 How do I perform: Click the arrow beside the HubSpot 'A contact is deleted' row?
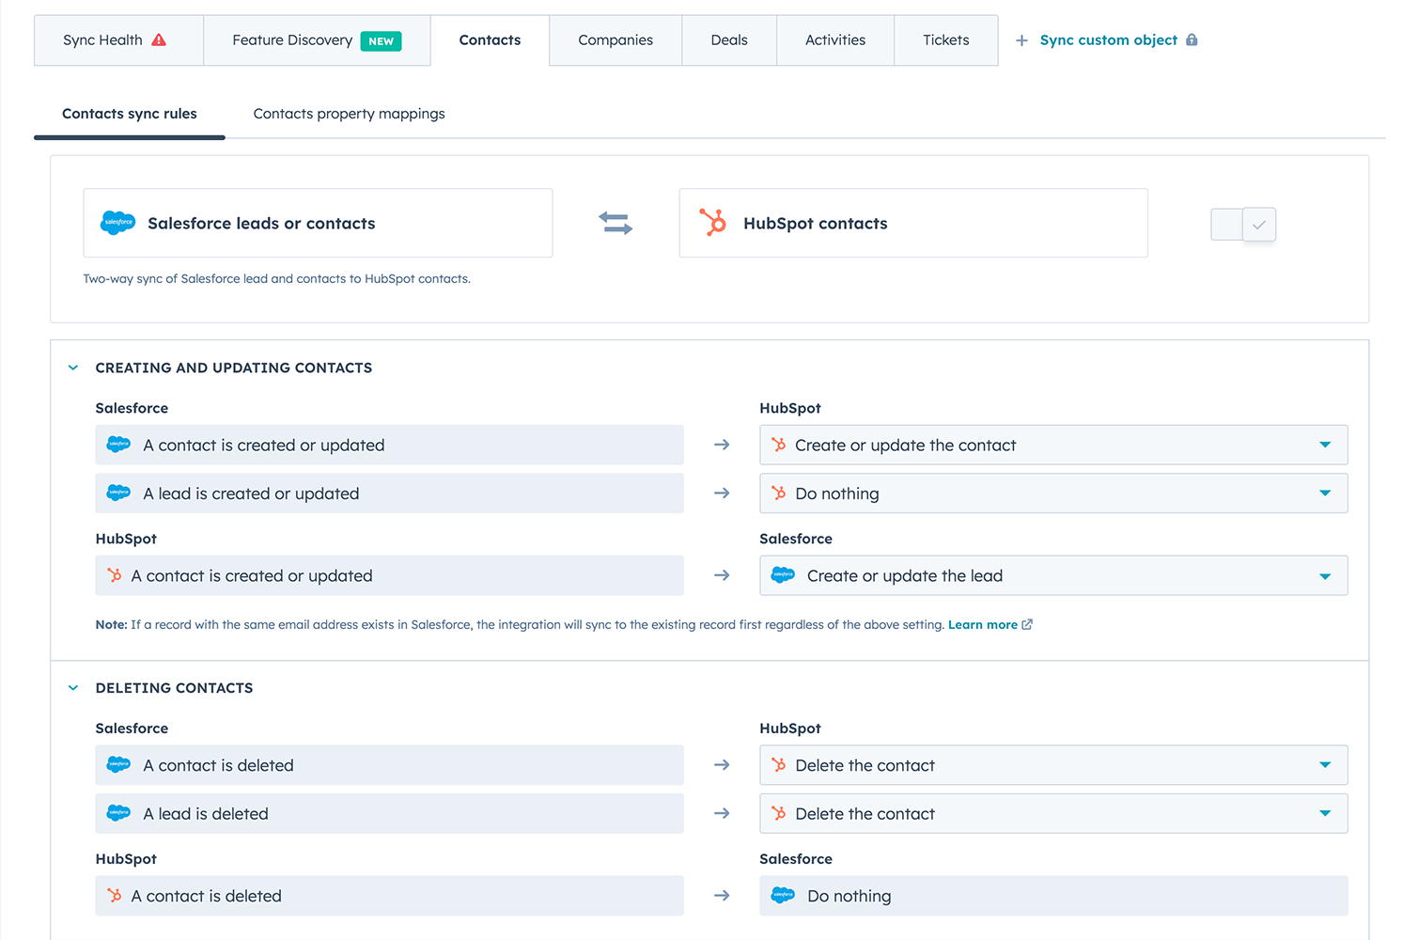pyautogui.click(x=722, y=896)
